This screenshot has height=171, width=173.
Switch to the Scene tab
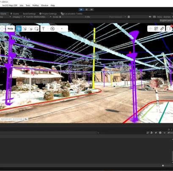pos(15,14)
